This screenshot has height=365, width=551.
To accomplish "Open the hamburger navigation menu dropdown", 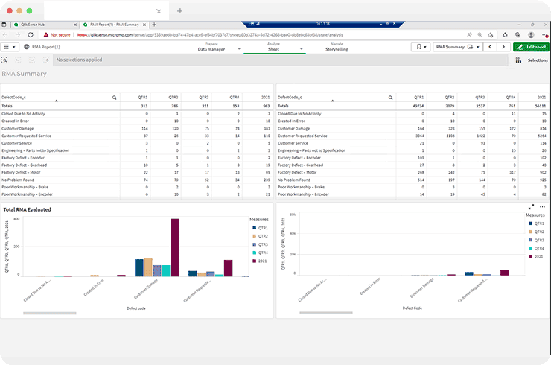I will [10, 47].
